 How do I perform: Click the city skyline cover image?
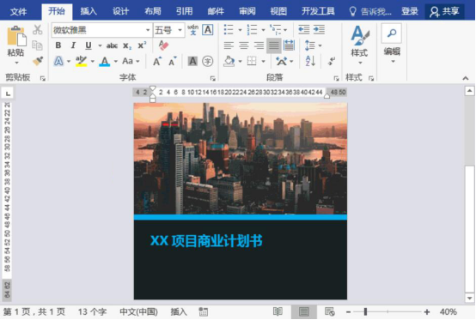241,159
